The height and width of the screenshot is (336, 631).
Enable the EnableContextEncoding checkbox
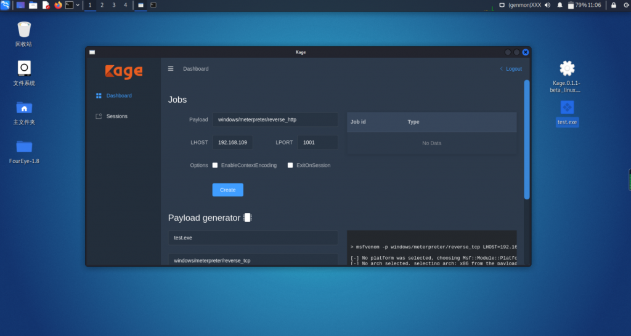(x=215, y=165)
